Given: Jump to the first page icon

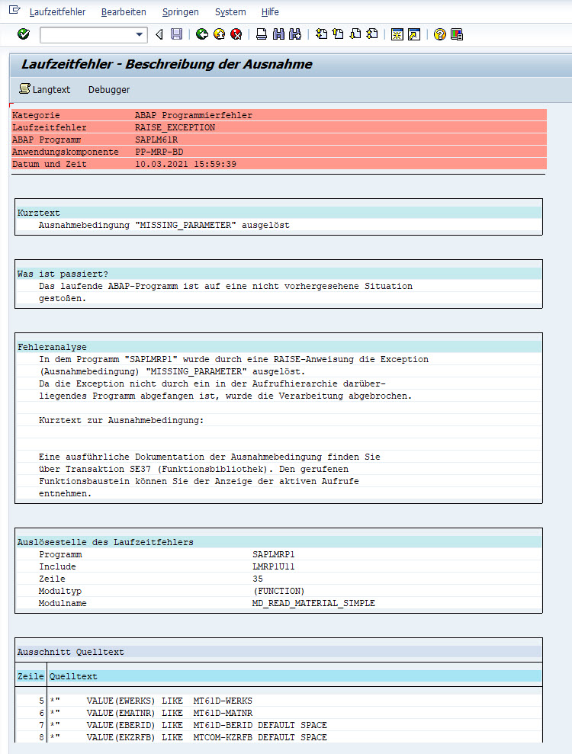Looking at the screenshot, I should pos(321,34).
